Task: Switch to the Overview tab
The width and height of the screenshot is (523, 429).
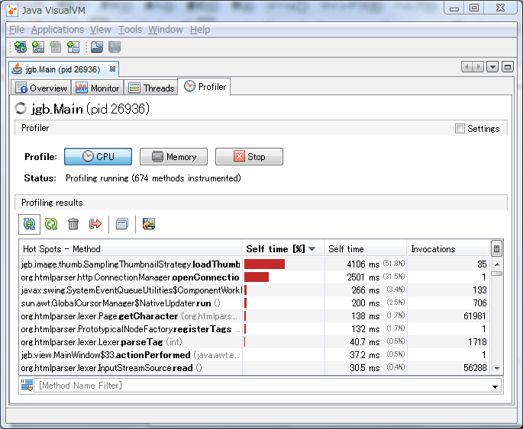Action: coord(41,88)
